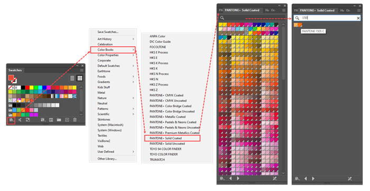Open the Swatch Libraries menu in Swatches panel

click(x=11, y=120)
